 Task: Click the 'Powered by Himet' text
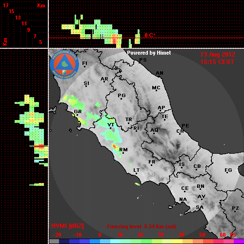[x=149, y=53]
